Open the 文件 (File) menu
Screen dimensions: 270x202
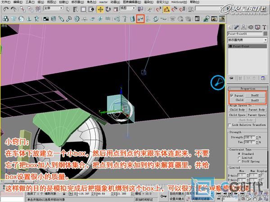pyautogui.click(x=6, y=2)
